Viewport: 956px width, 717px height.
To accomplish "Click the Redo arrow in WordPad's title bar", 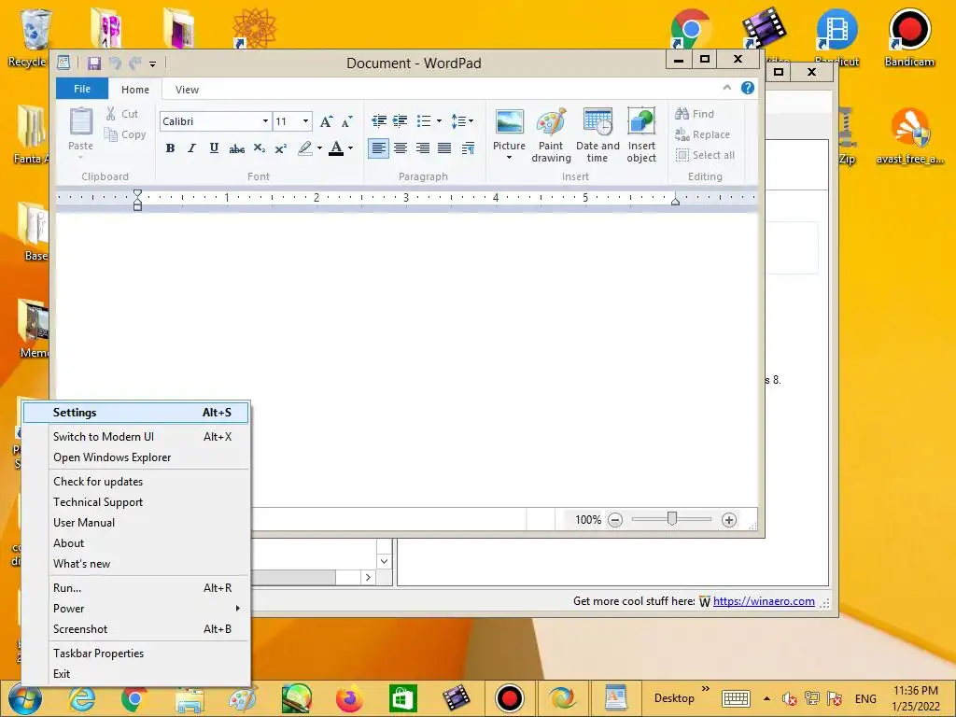I will coord(134,63).
